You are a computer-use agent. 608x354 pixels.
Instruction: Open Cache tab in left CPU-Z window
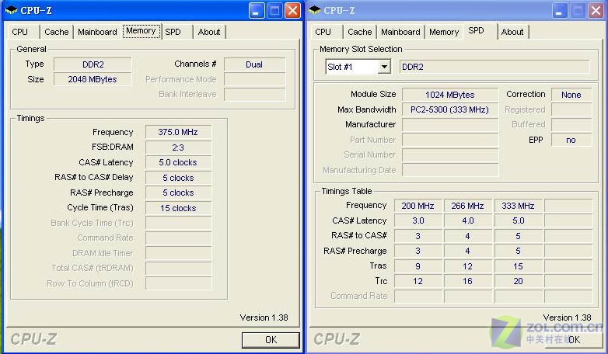click(x=57, y=32)
